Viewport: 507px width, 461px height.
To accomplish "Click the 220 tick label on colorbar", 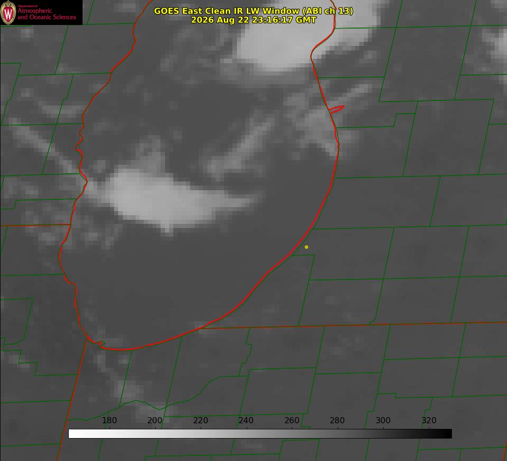I will click(x=200, y=420).
